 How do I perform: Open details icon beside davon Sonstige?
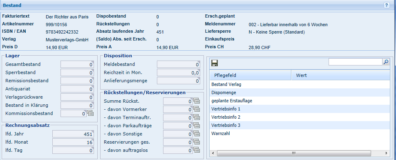(197, 134)
